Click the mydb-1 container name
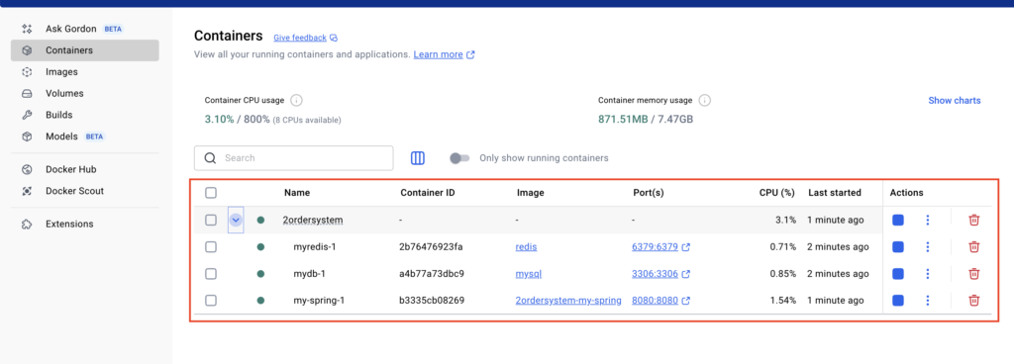This screenshot has height=364, width=1014. (x=309, y=274)
